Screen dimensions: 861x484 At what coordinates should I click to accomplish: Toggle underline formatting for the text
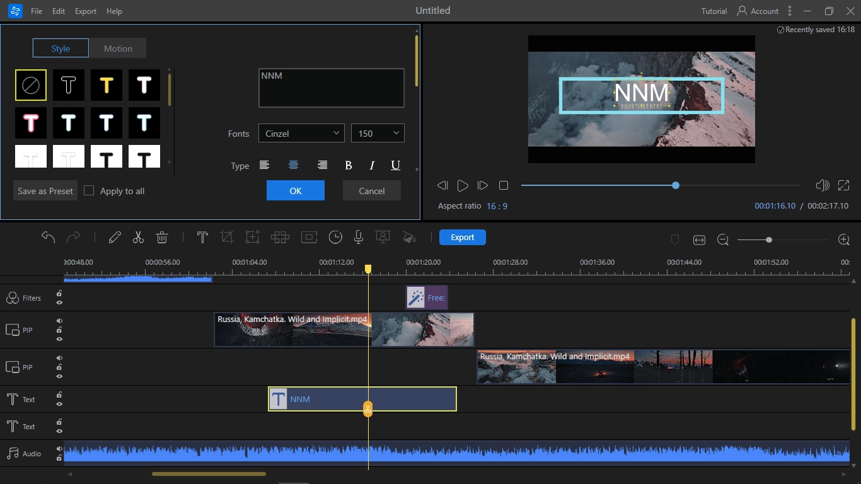396,165
